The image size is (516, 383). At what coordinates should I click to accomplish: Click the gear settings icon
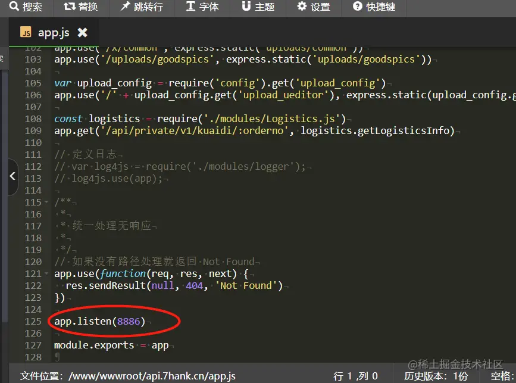(302, 6)
